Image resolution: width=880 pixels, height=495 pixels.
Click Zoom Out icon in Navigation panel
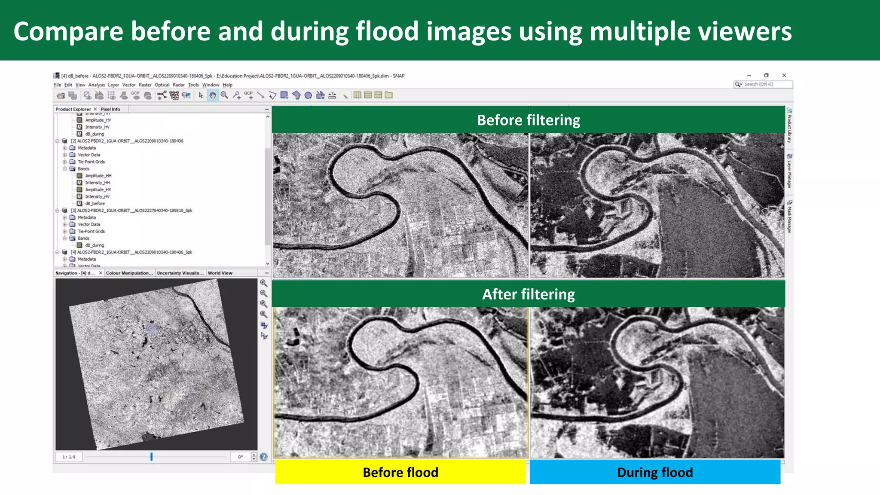pos(264,293)
